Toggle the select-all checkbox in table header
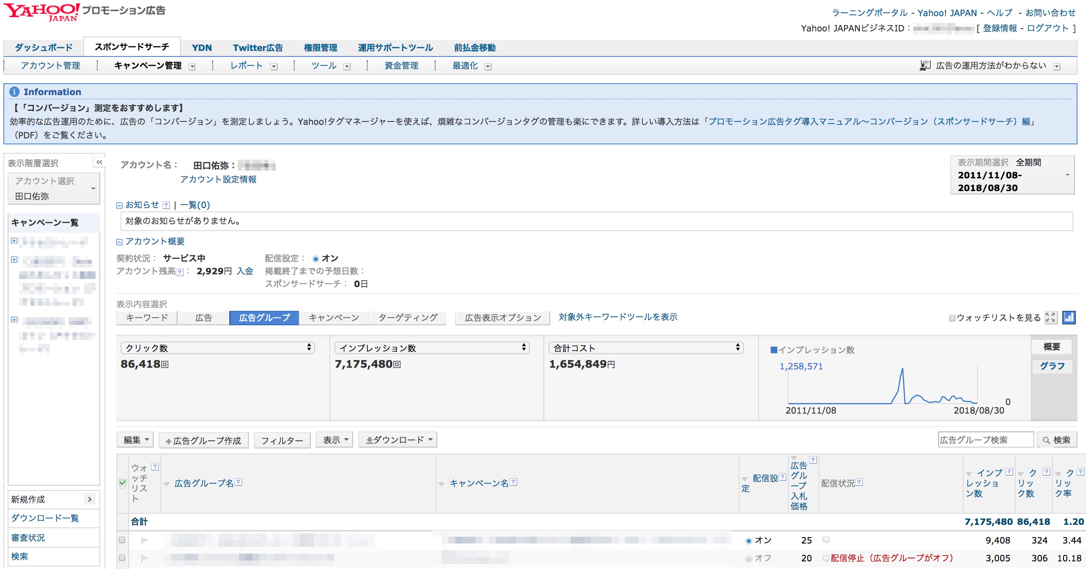The height and width of the screenshot is (569, 1086). pyautogui.click(x=123, y=483)
